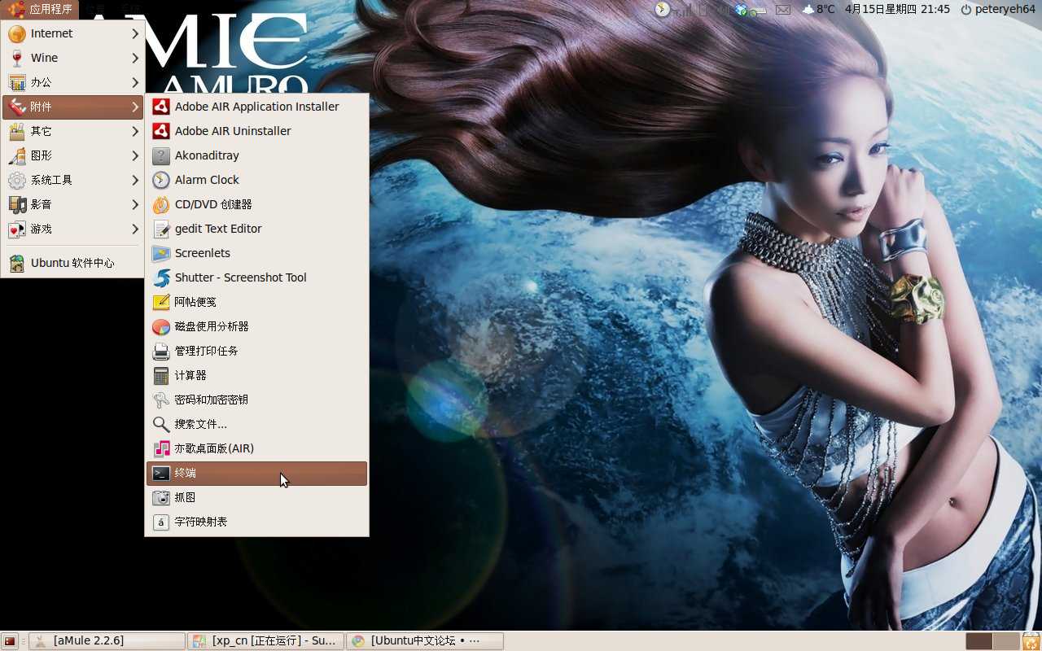Launch 计算器 calculator
The height and width of the screenshot is (651, 1042).
pos(256,375)
